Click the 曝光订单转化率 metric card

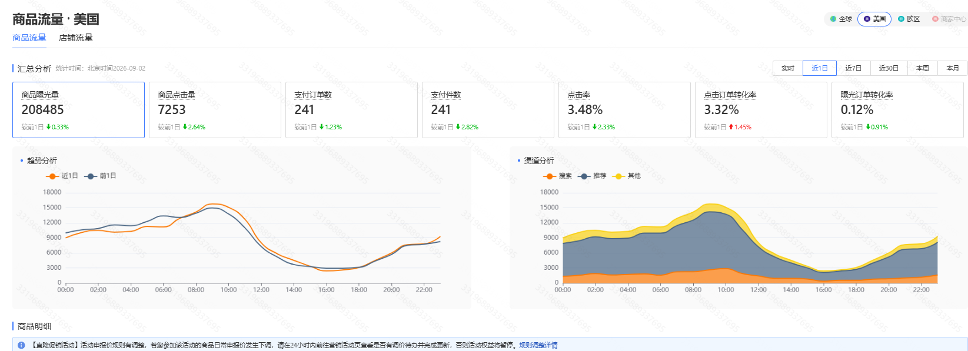[897, 110]
